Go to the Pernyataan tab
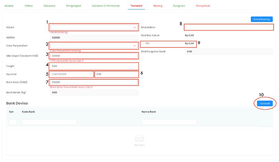 click(203, 6)
